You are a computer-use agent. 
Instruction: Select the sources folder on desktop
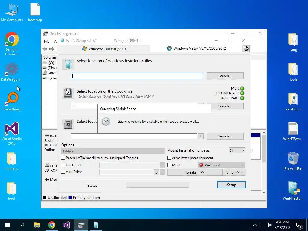(12, 161)
